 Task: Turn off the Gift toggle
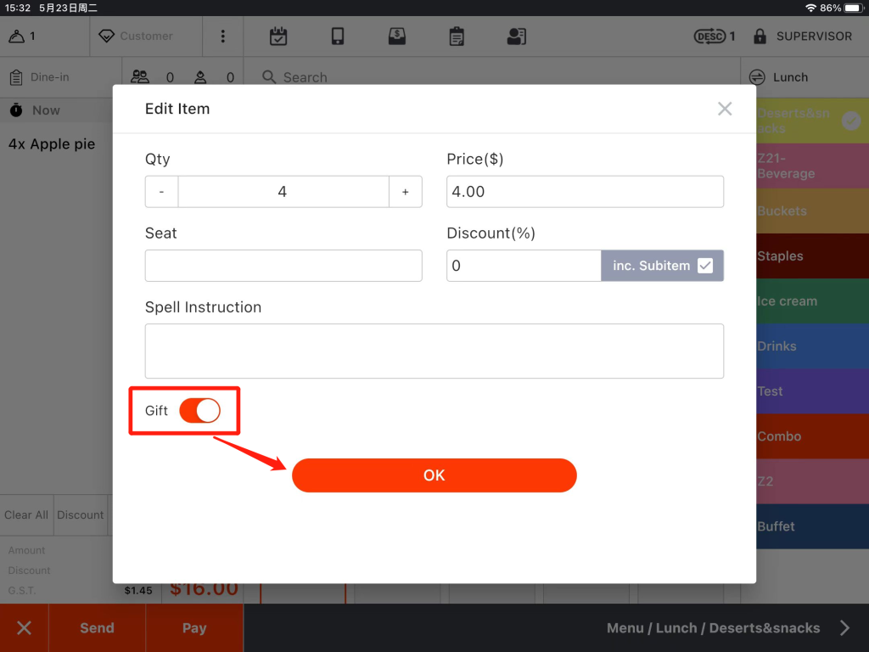[200, 411]
